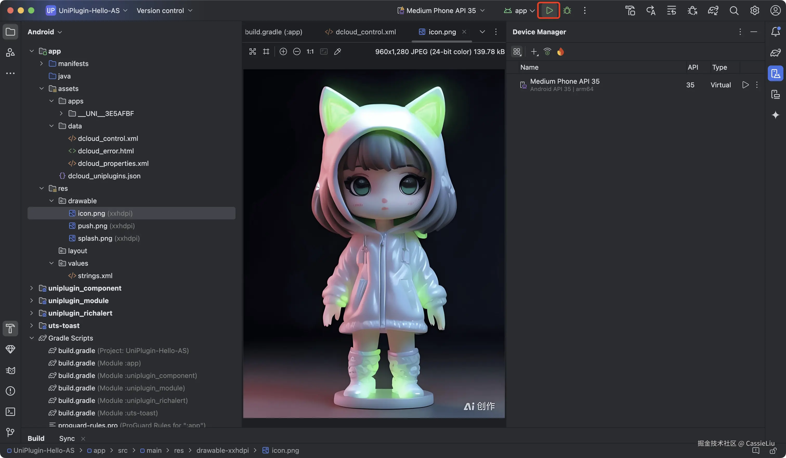Open the color picker eyedropper tool
Viewport: 786px width, 458px height.
[x=337, y=51]
